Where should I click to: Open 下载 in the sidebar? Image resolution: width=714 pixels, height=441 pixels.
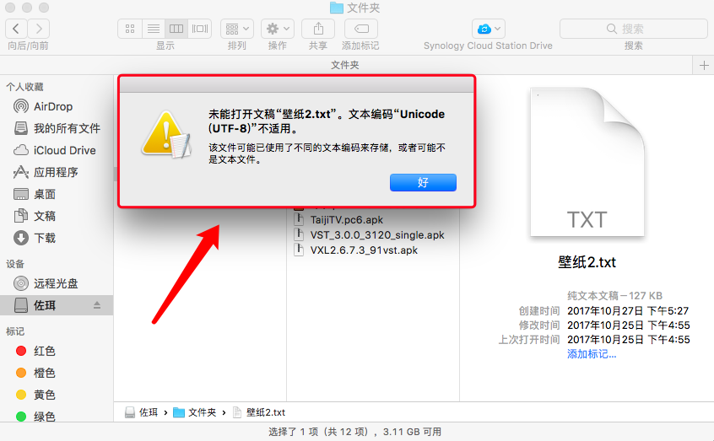coord(35,238)
